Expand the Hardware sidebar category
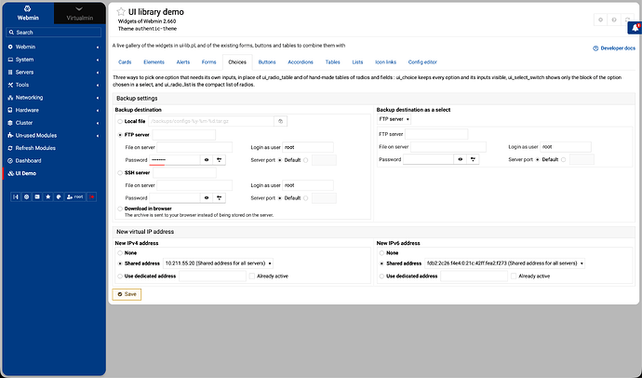The width and height of the screenshot is (642, 378). [54, 110]
